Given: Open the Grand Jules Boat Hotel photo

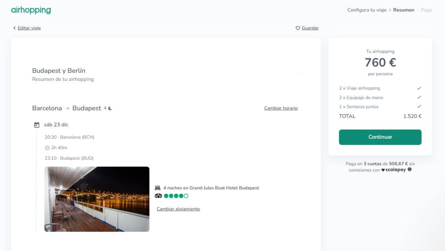Looking at the screenshot, I should pos(97,199).
